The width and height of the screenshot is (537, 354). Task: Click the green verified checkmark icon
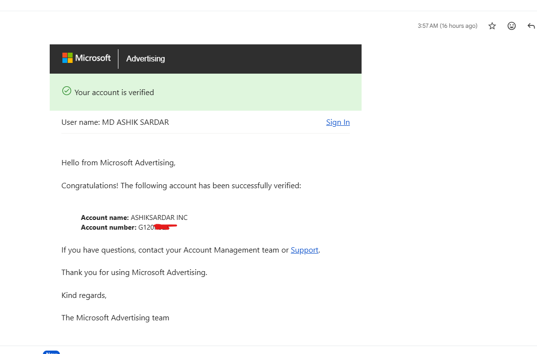(x=67, y=91)
